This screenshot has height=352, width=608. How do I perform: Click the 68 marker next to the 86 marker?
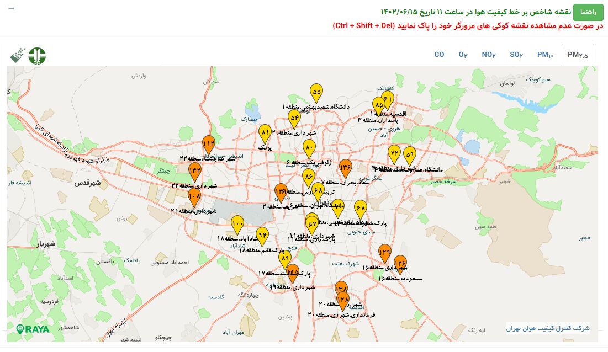(x=318, y=191)
